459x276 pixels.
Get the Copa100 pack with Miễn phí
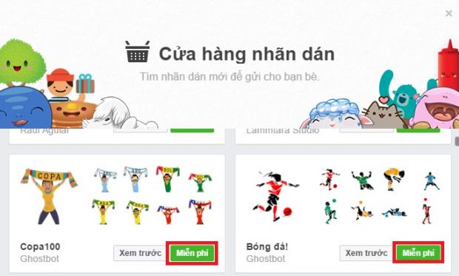point(192,253)
